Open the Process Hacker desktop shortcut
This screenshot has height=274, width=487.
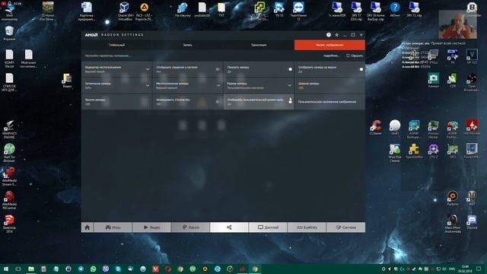pos(433,129)
